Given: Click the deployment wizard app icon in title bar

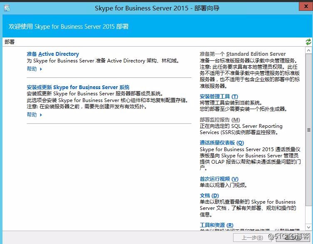Looking at the screenshot, I should [7, 8].
